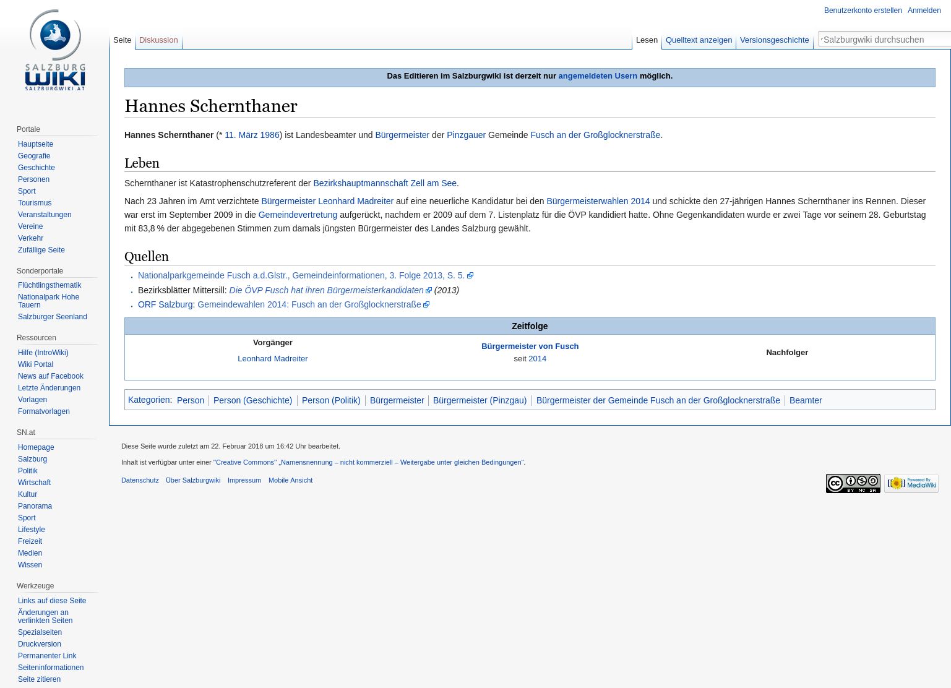
Task: Open the 2014 link after seit
Action: point(537,359)
